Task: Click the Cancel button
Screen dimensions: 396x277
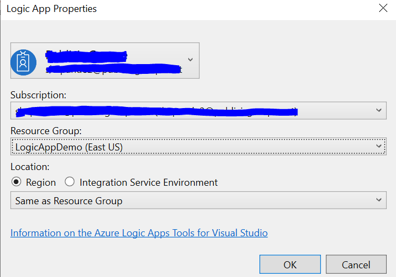Action: point(356,265)
